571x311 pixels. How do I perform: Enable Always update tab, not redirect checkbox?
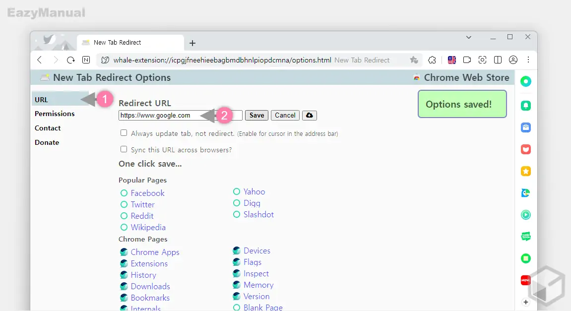click(124, 133)
